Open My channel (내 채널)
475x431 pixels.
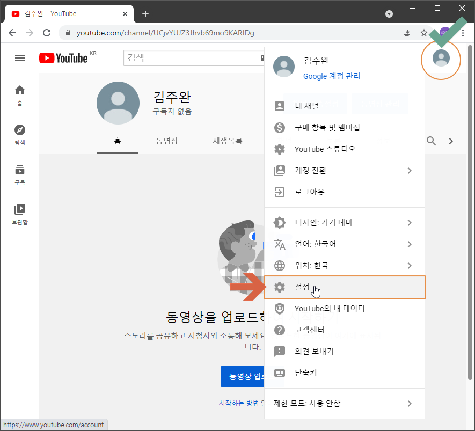click(x=345, y=106)
